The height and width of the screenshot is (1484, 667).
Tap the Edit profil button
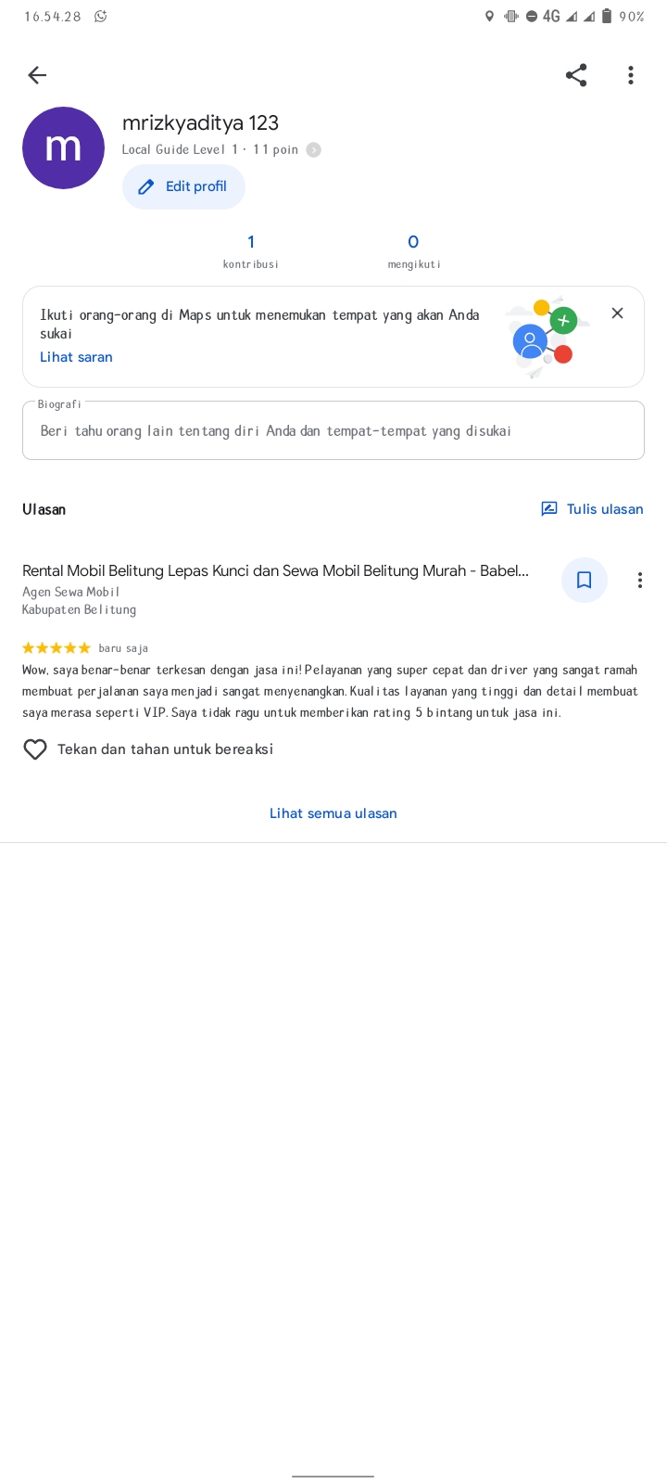point(183,186)
